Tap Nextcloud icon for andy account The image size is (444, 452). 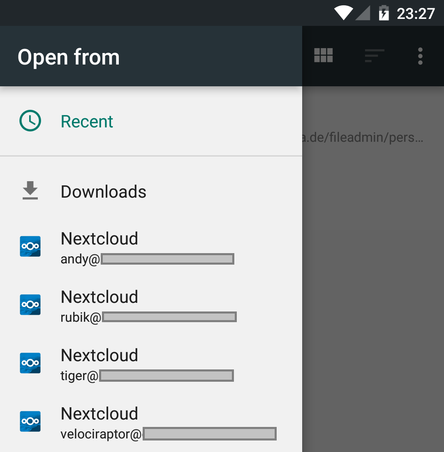pos(30,246)
